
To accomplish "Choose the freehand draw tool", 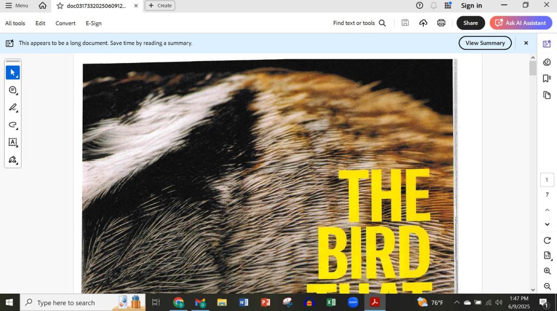I will (13, 125).
